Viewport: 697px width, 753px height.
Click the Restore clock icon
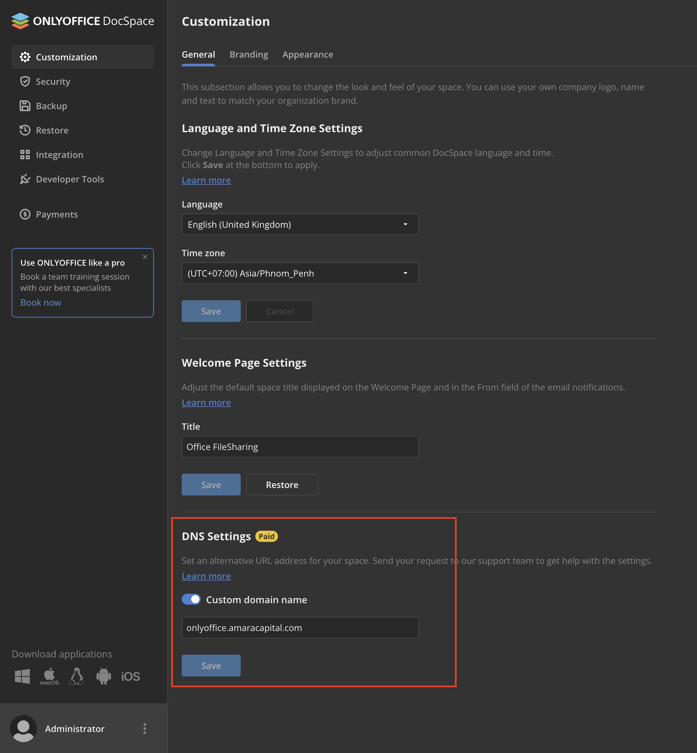pos(25,130)
